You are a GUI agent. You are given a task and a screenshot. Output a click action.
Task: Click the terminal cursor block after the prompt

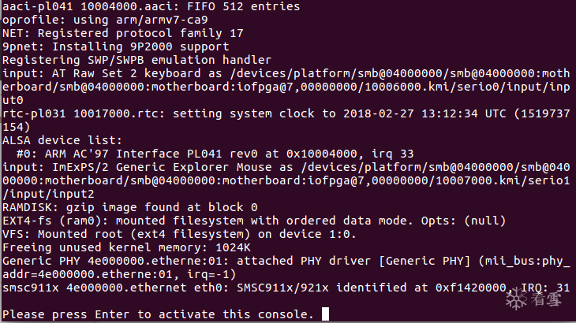(x=325, y=315)
